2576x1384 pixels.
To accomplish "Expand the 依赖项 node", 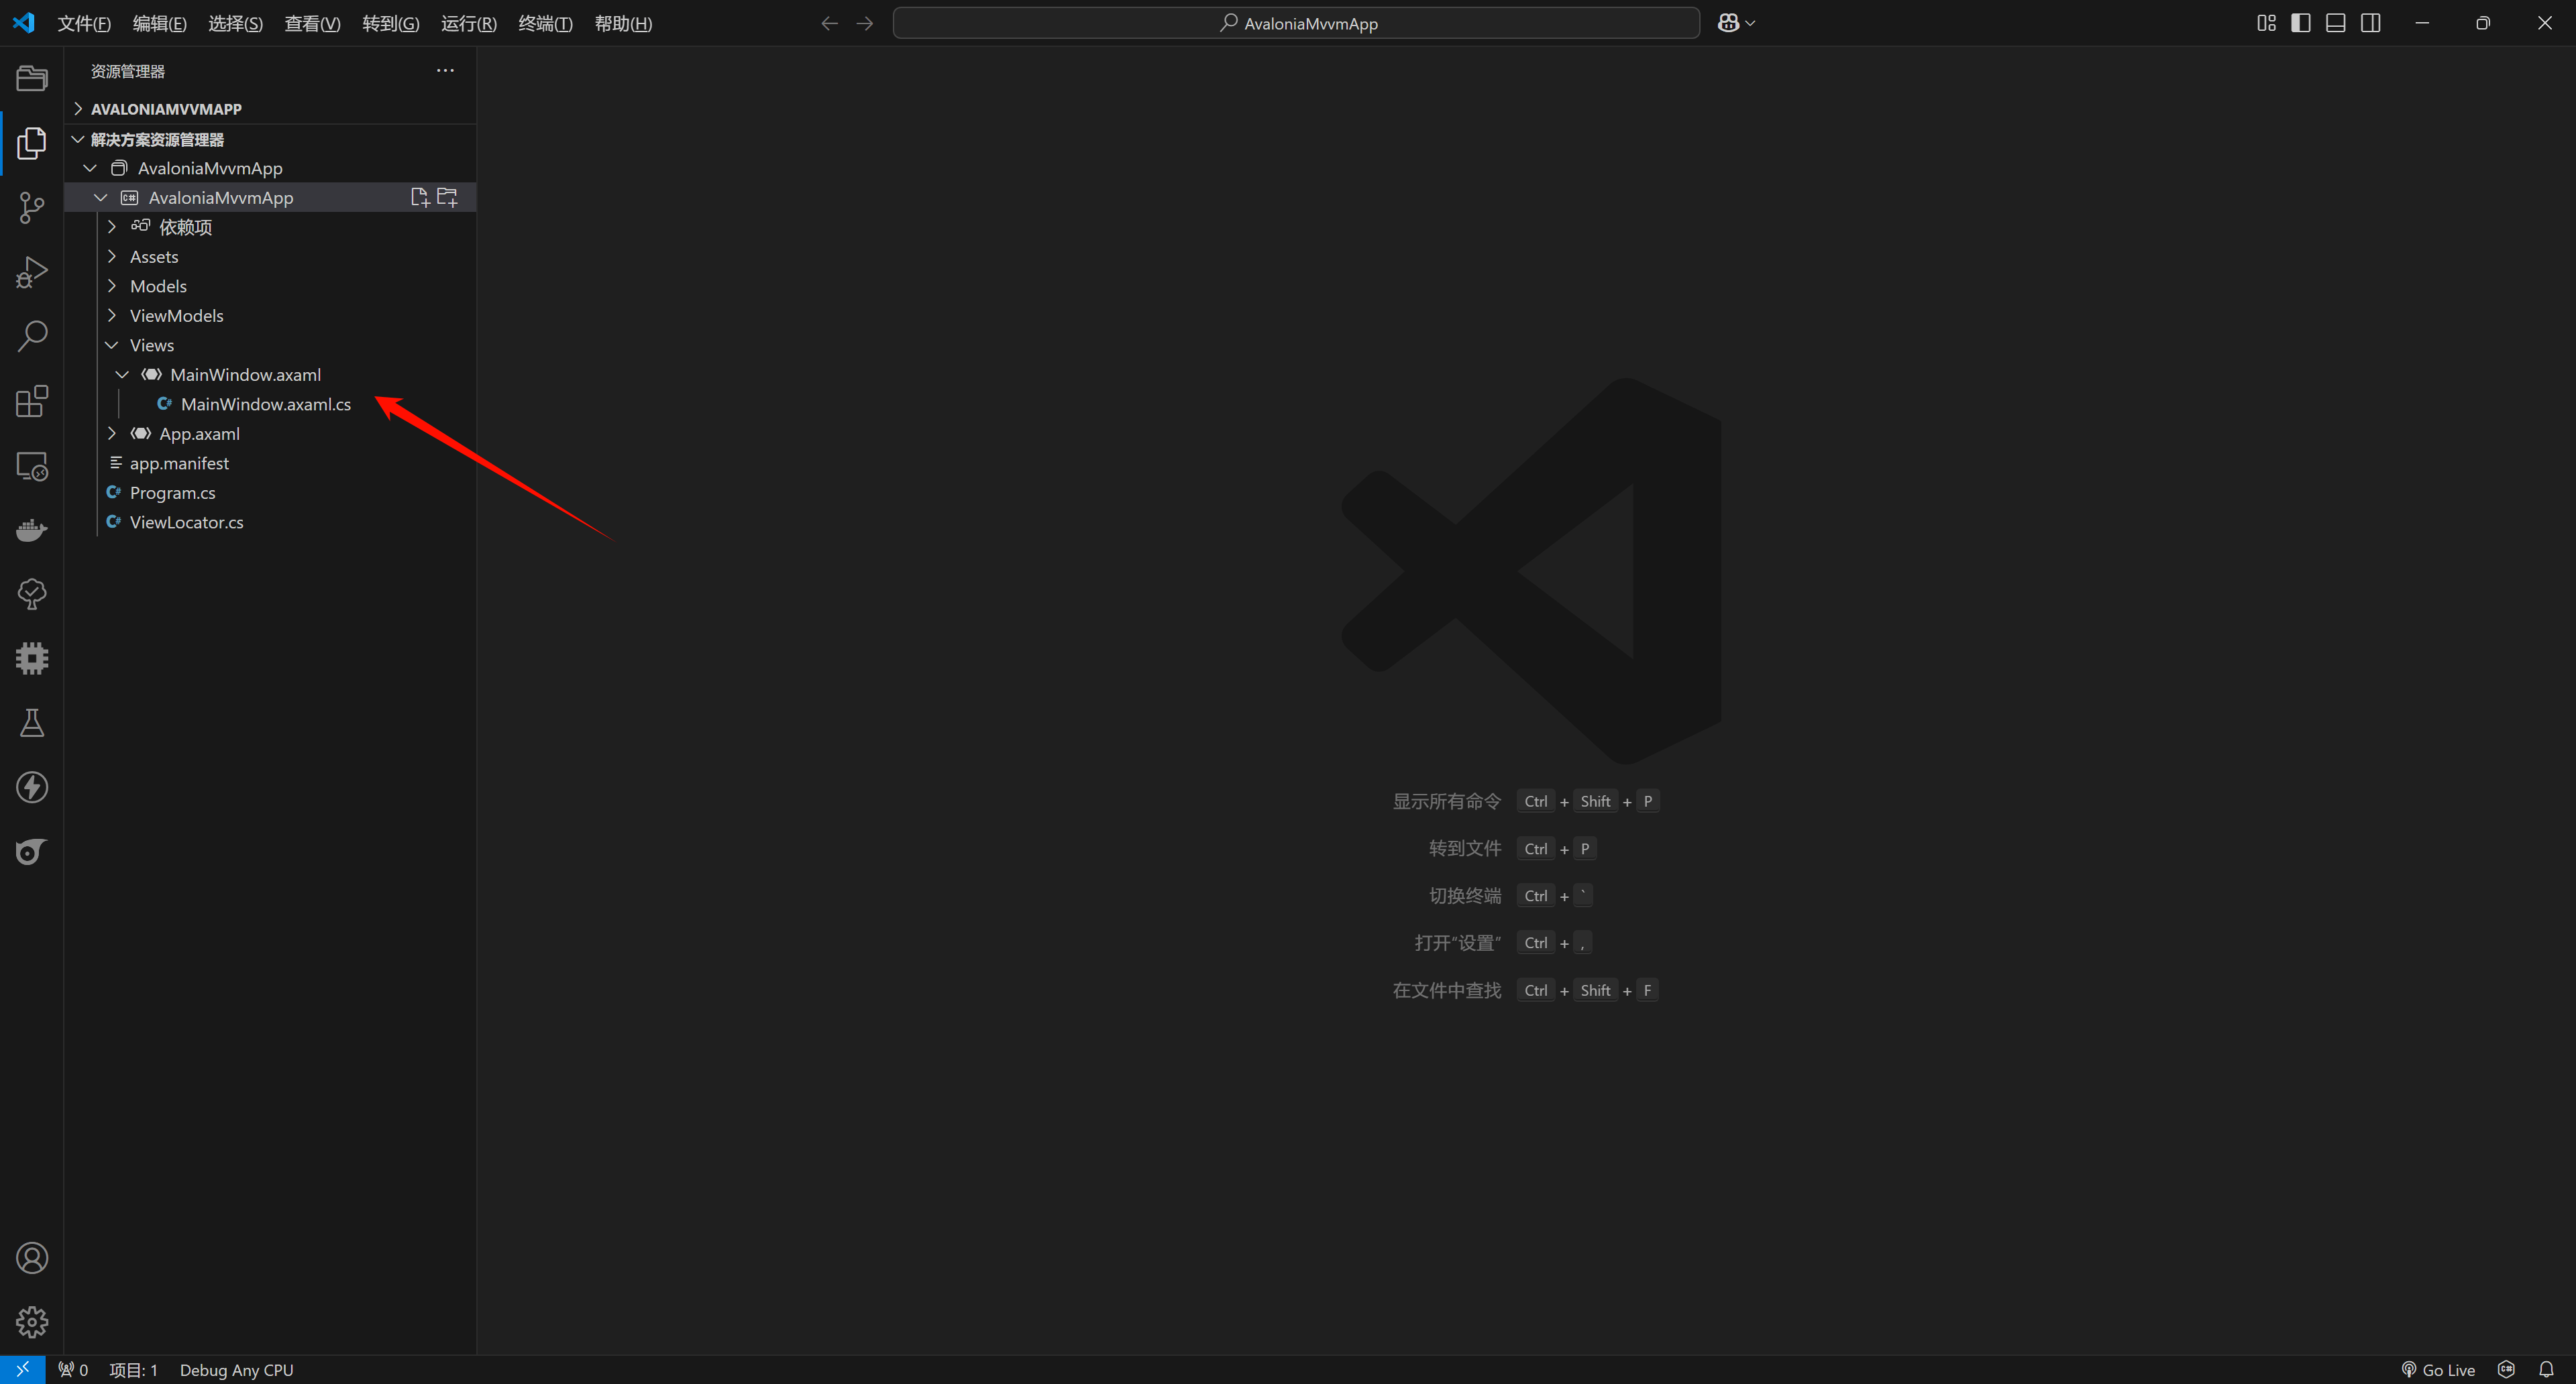I will coord(112,227).
